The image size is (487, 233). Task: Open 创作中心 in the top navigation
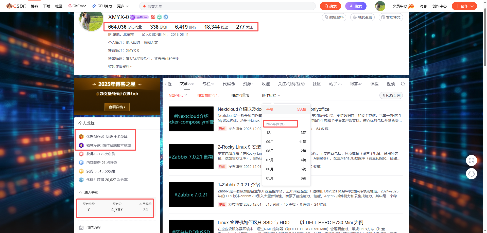pyautogui.click(x=440, y=6)
